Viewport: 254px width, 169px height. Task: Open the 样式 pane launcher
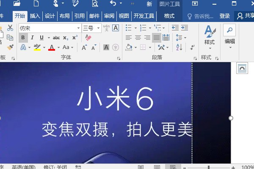(217, 58)
